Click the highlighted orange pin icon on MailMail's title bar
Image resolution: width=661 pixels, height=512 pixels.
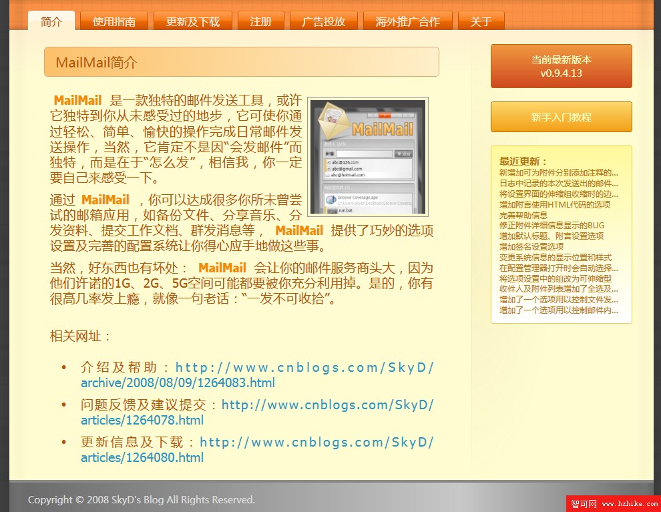pos(385,115)
